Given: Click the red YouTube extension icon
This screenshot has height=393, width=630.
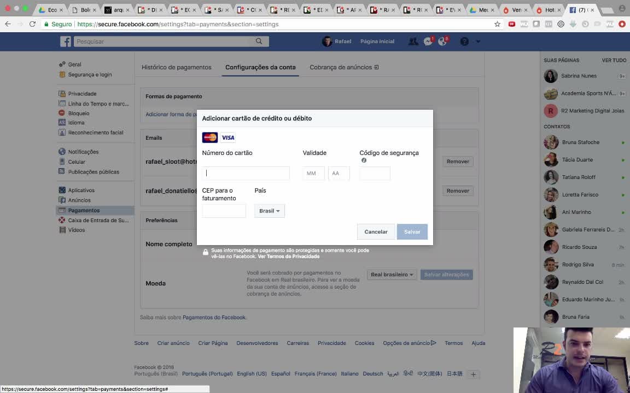Looking at the screenshot, I should coord(512,24).
